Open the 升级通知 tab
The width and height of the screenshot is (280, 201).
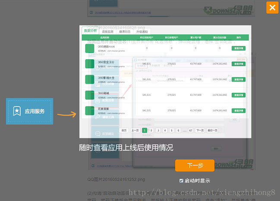[x=142, y=32]
